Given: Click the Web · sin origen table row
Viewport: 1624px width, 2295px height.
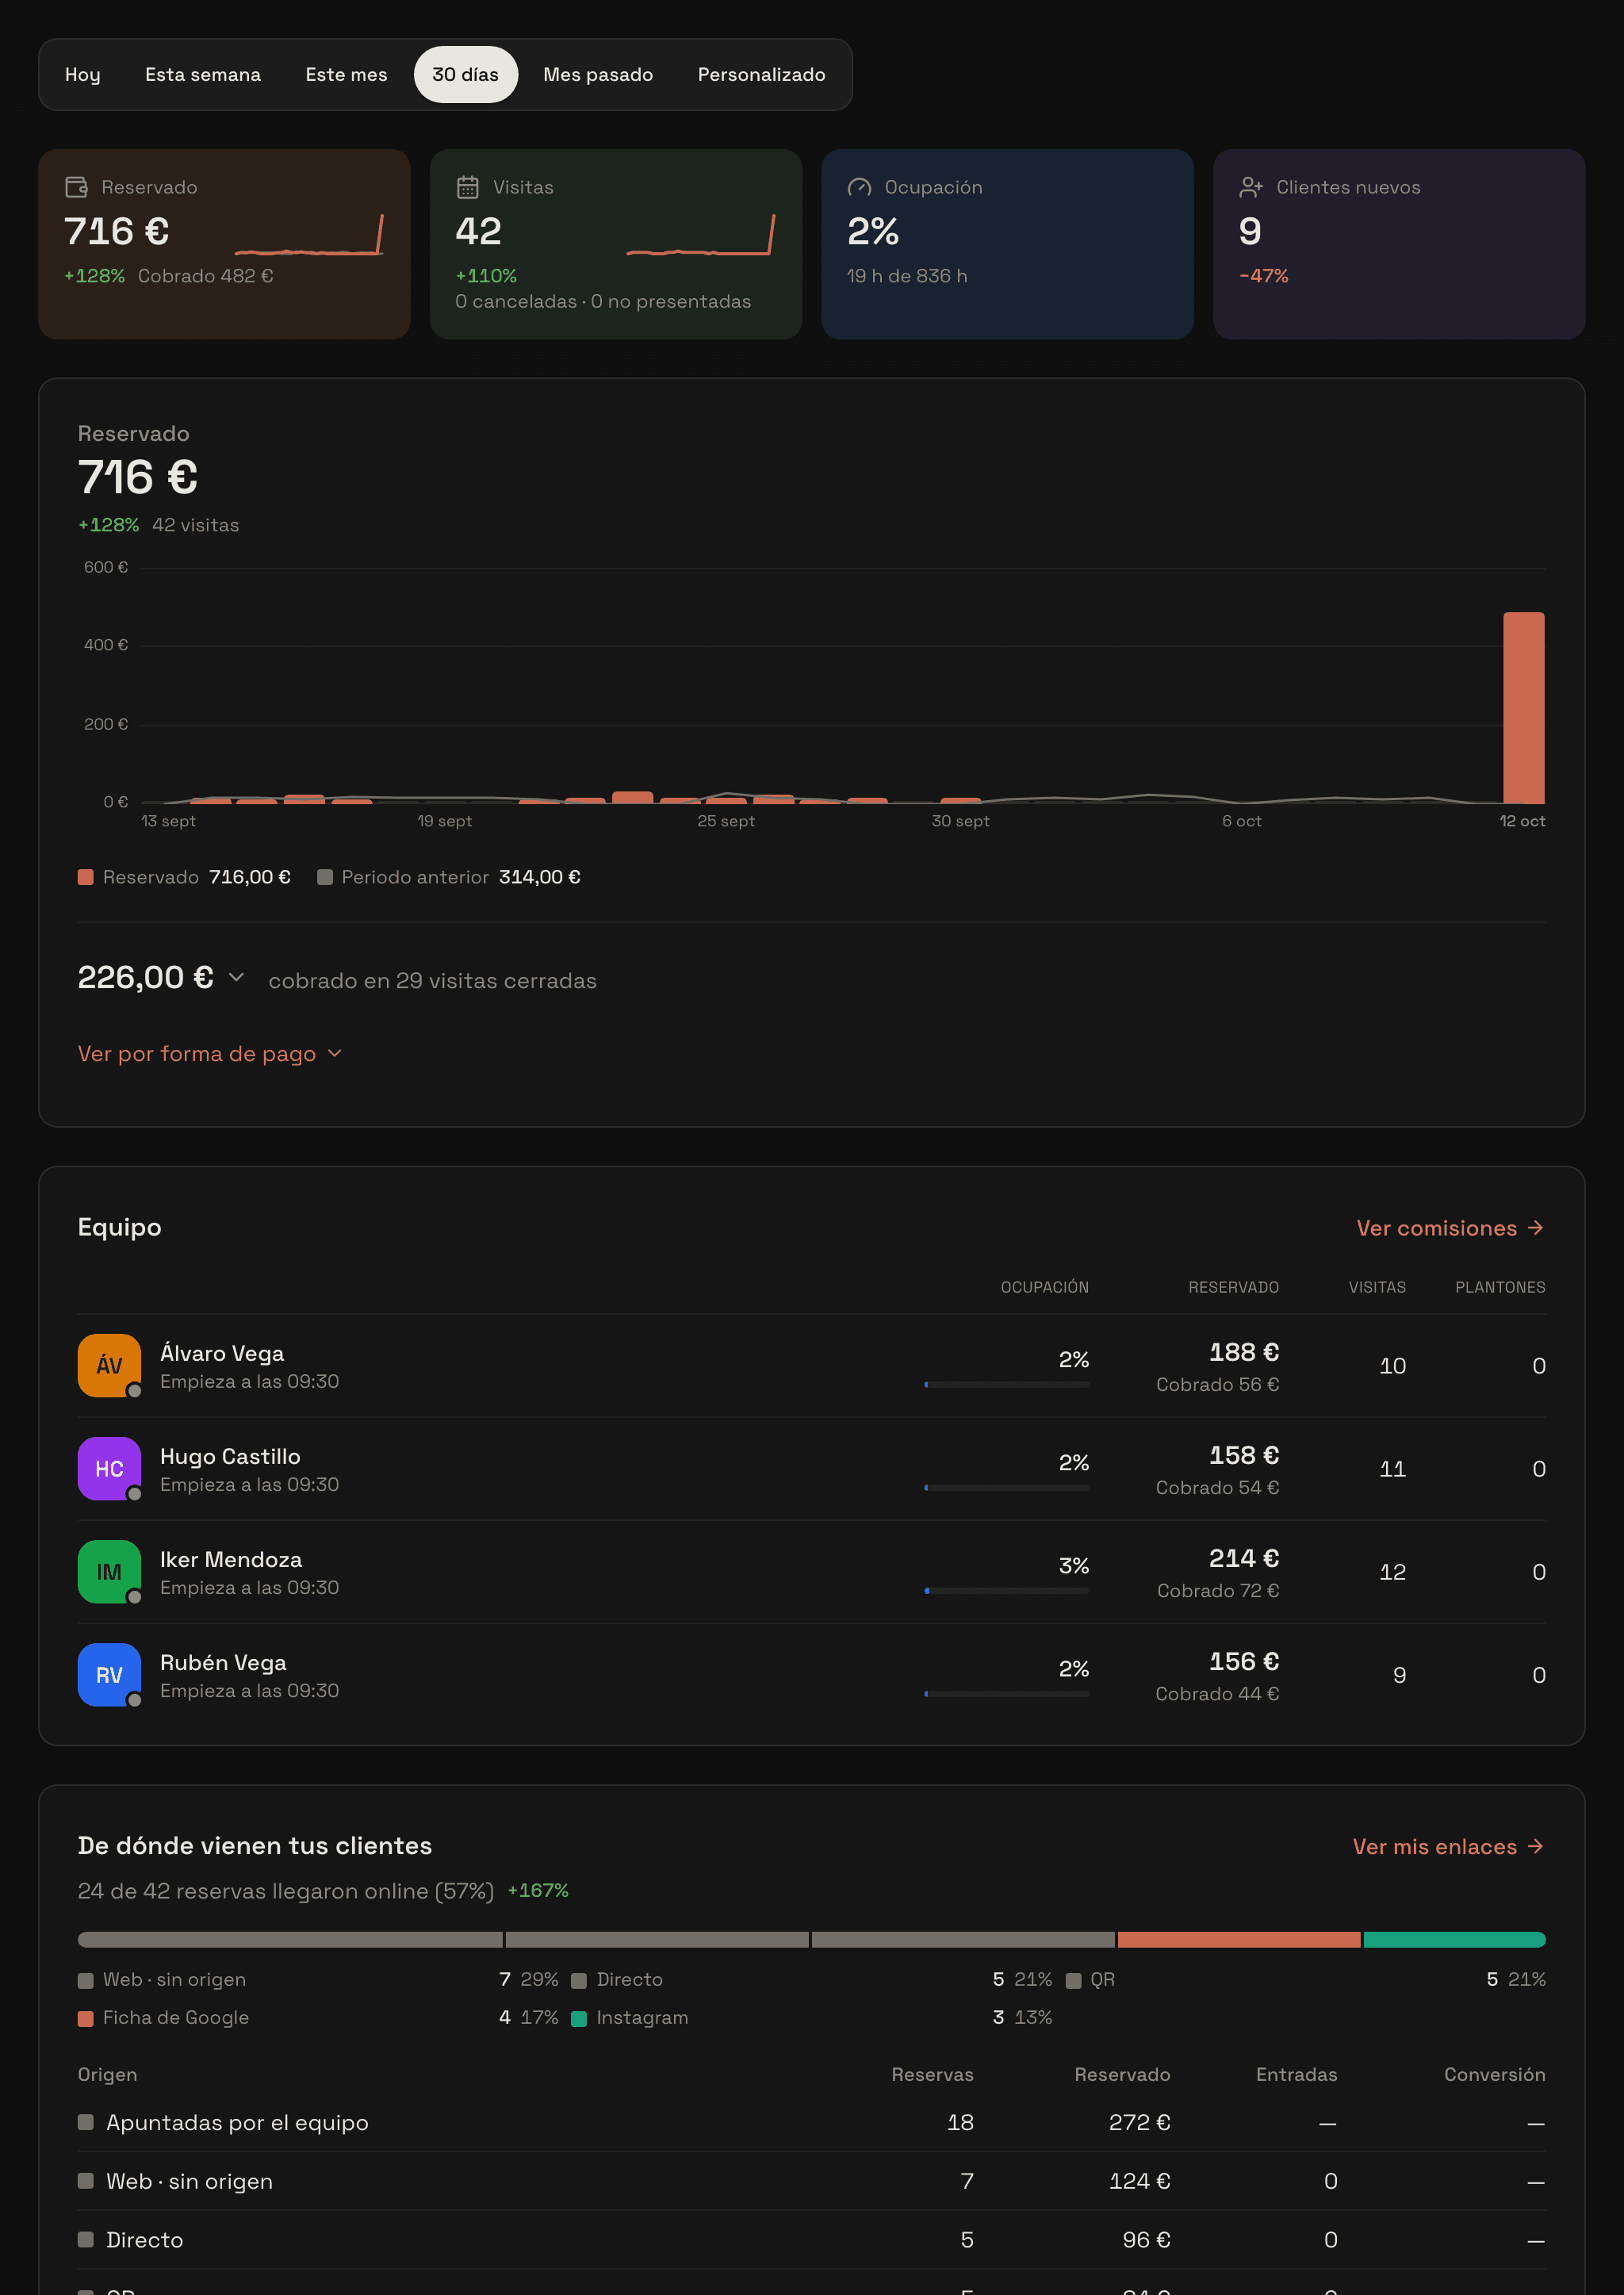Looking at the screenshot, I should pos(812,2181).
